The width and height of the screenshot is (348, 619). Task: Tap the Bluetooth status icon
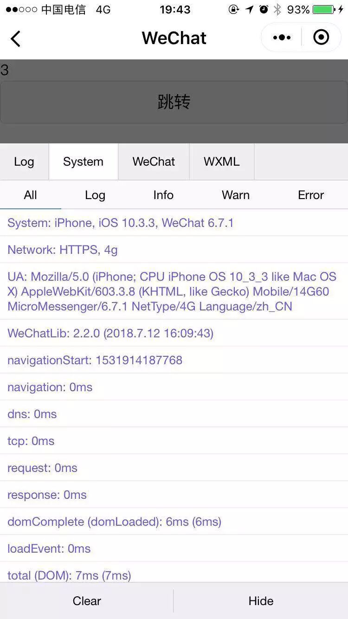pyautogui.click(x=277, y=9)
